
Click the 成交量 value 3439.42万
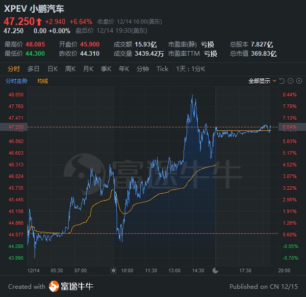pyautogui.click(x=149, y=54)
